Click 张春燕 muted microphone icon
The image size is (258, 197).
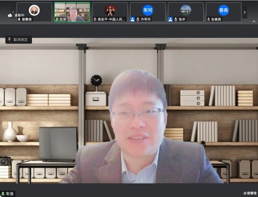pyautogui.click(x=208, y=19)
